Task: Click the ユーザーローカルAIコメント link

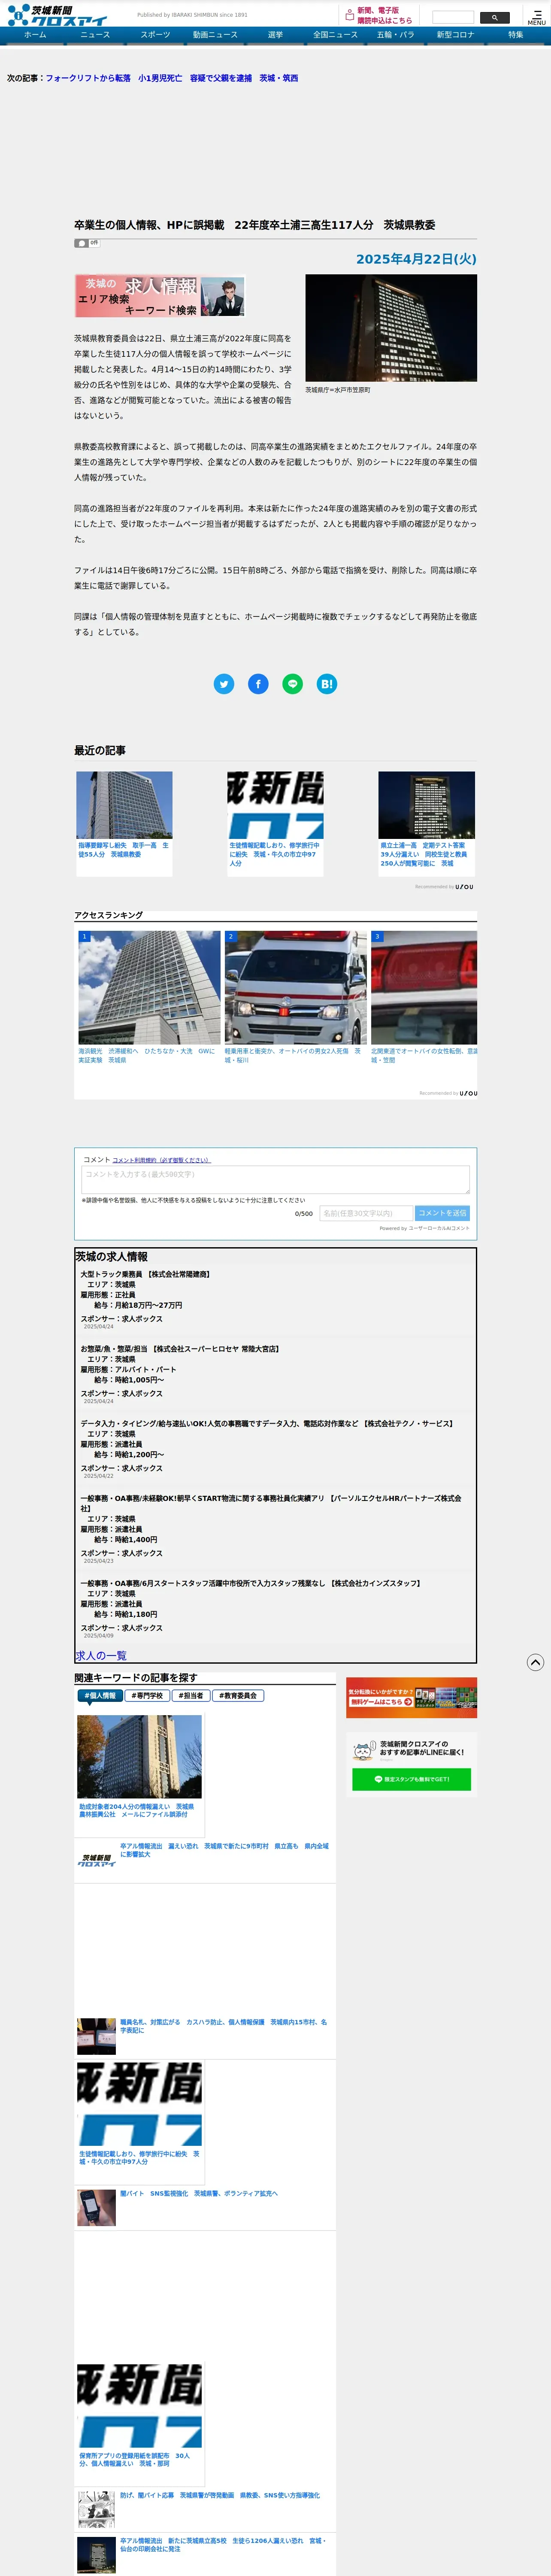Action: (438, 1228)
